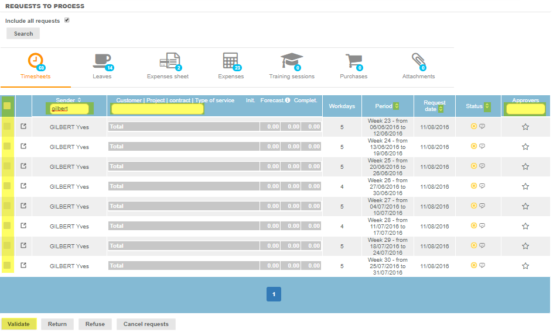
Task: Click the comment bubble for Week 27 row
Action: (x=482, y=206)
